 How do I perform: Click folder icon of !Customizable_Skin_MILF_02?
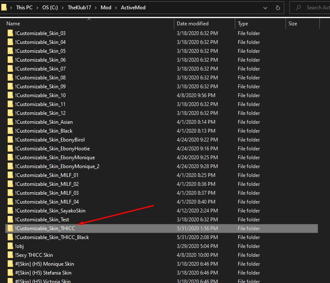point(10,184)
